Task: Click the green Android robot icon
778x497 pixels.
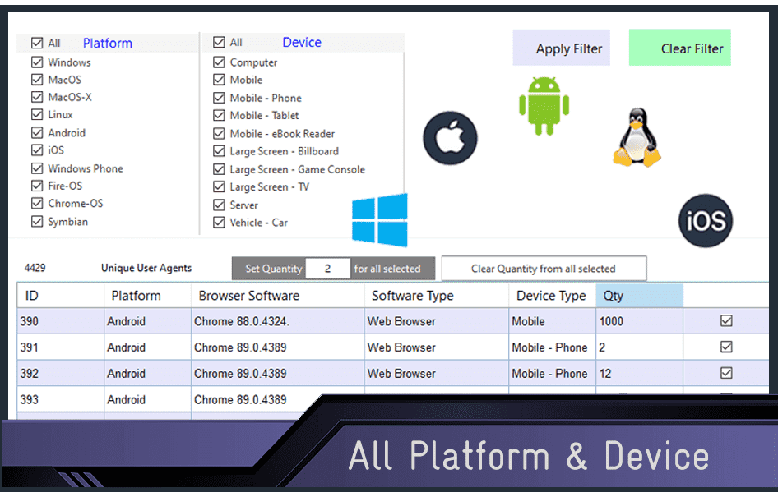Action: [544, 105]
